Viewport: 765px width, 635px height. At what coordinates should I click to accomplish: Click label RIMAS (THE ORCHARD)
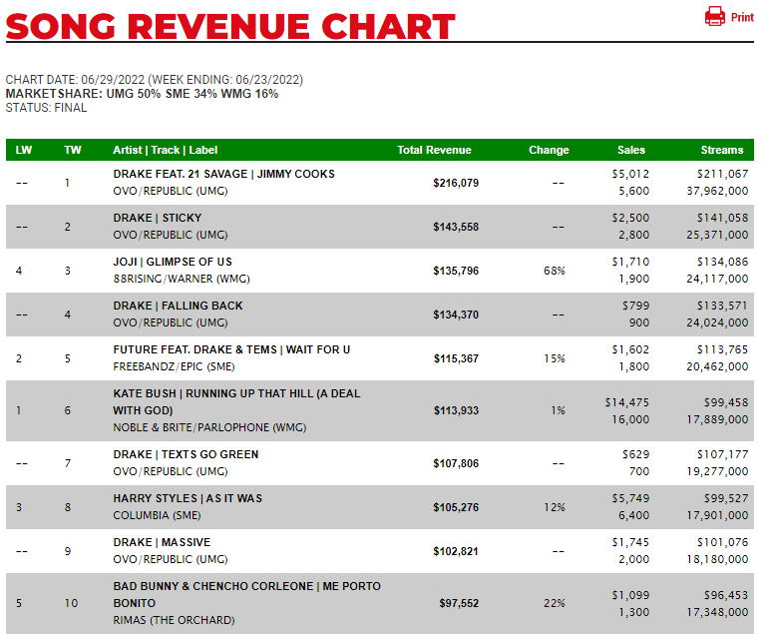tap(174, 620)
